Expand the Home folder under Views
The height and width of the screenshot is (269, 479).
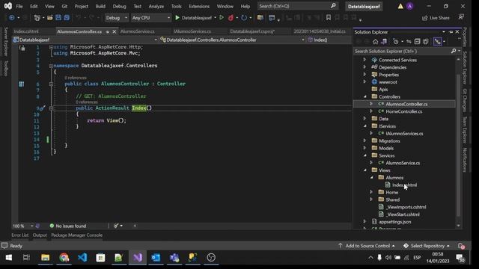click(371, 192)
